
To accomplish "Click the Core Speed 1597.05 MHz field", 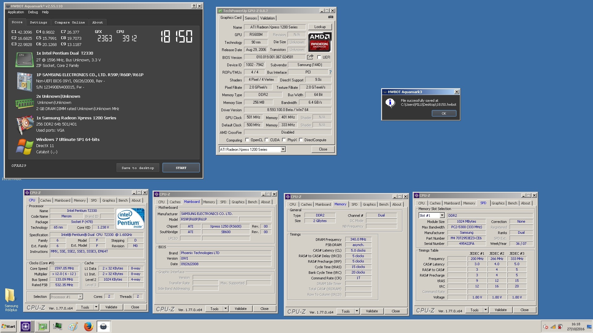I will pos(64,269).
